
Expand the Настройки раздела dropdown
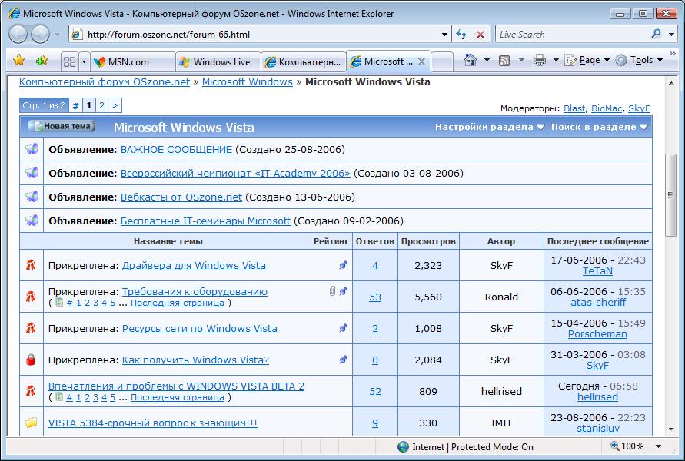click(490, 127)
